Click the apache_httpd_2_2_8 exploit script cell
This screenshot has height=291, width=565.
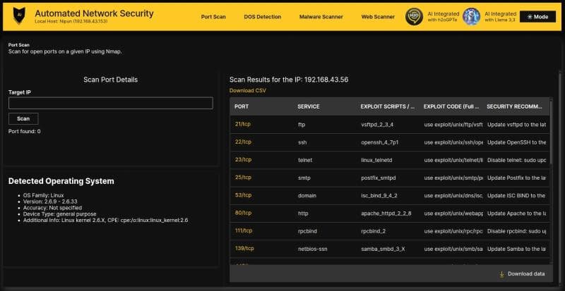386,213
